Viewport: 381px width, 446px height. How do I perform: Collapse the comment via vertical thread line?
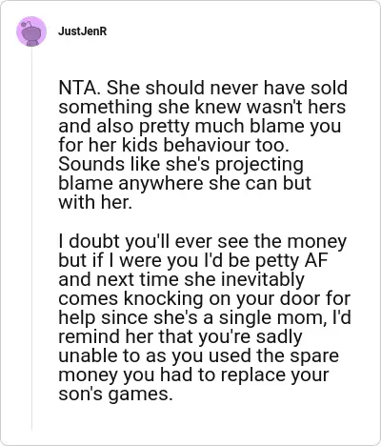31,238
